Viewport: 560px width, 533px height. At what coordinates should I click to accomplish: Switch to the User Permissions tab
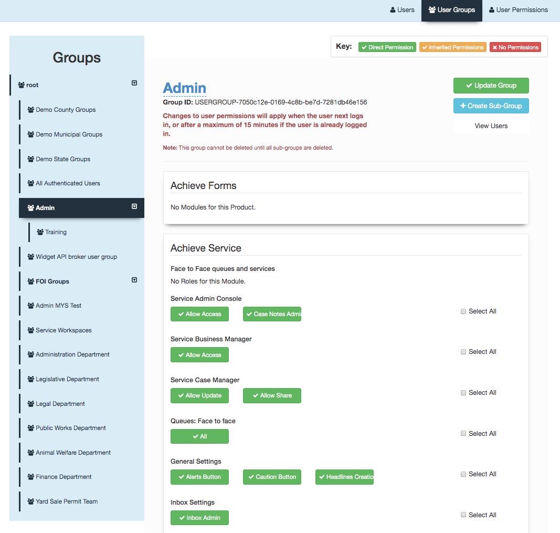click(519, 9)
